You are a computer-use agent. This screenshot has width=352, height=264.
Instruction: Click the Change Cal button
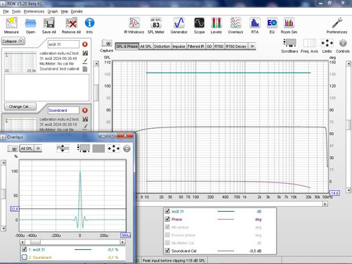point(20,106)
